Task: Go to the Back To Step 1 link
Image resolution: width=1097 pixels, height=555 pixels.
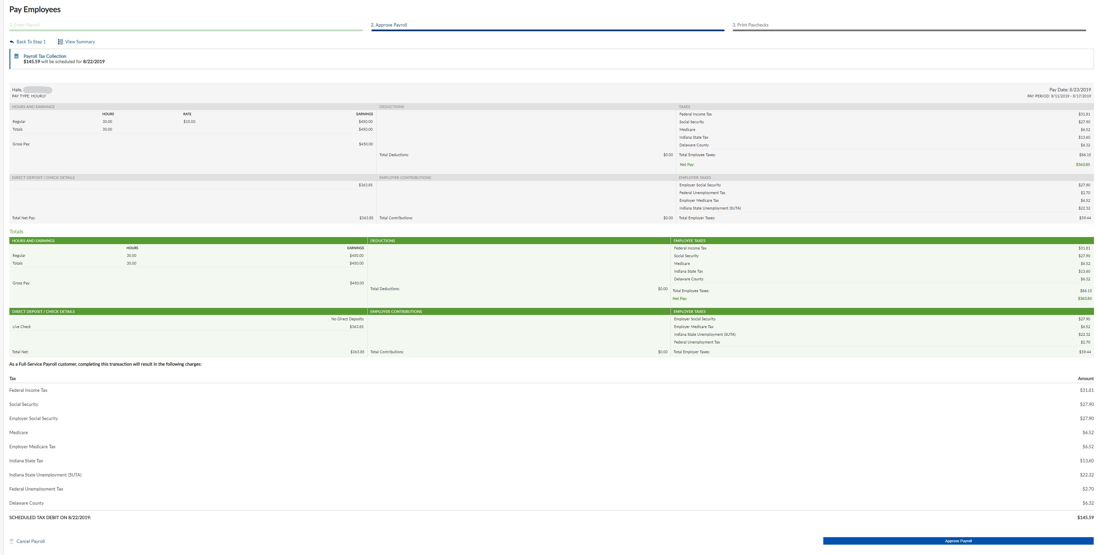Action: pyautogui.click(x=31, y=42)
